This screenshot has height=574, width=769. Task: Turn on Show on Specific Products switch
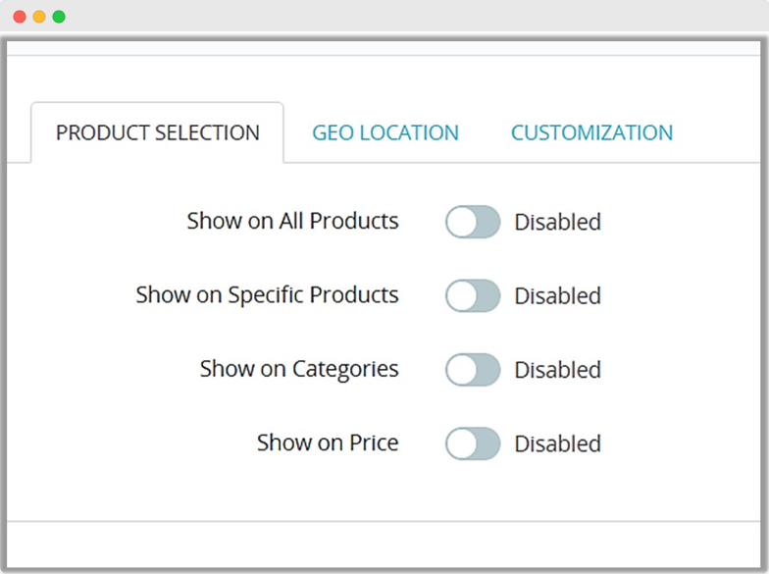tap(473, 296)
